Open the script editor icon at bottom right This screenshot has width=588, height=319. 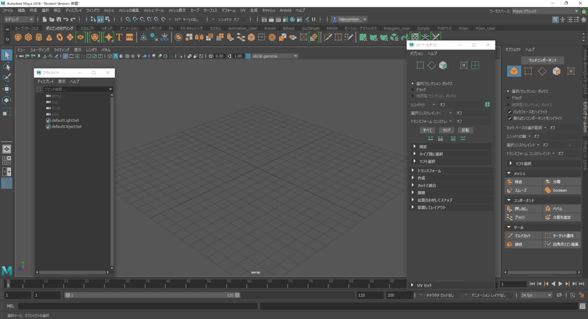(582, 306)
